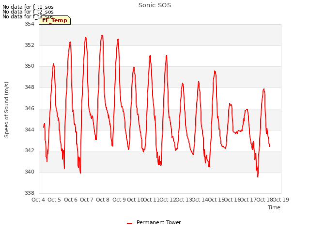
Task: Click the EE_Temp annotation label
Action: click(x=55, y=20)
